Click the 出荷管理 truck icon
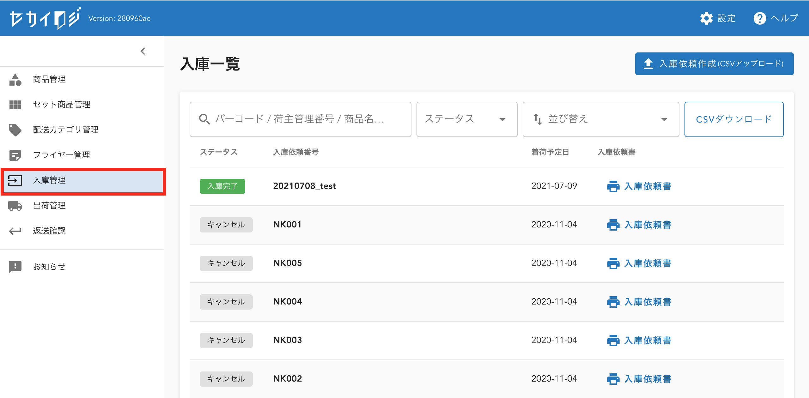This screenshot has width=809, height=398. click(x=15, y=206)
